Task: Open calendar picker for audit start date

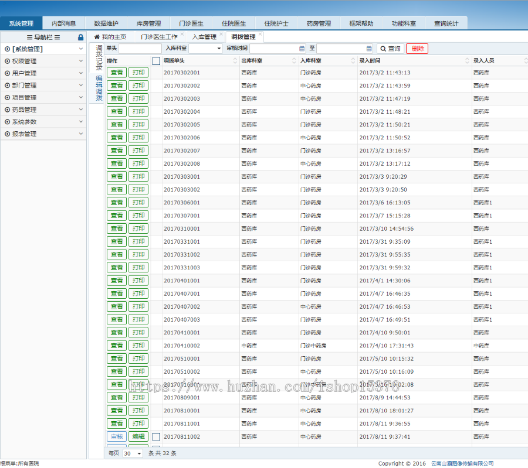Action: (302, 49)
